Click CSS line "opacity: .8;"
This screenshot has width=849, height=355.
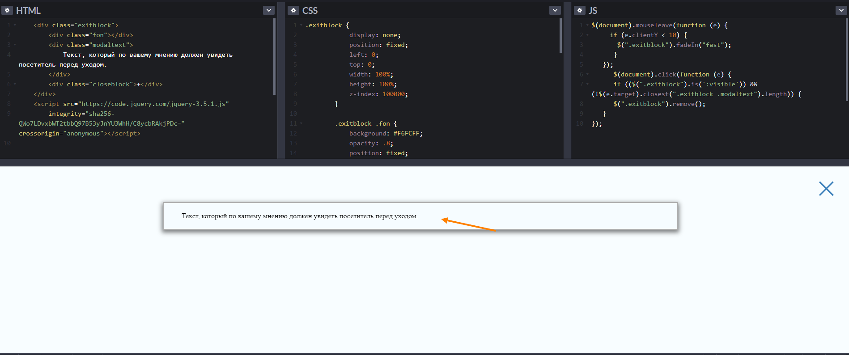[x=371, y=144]
